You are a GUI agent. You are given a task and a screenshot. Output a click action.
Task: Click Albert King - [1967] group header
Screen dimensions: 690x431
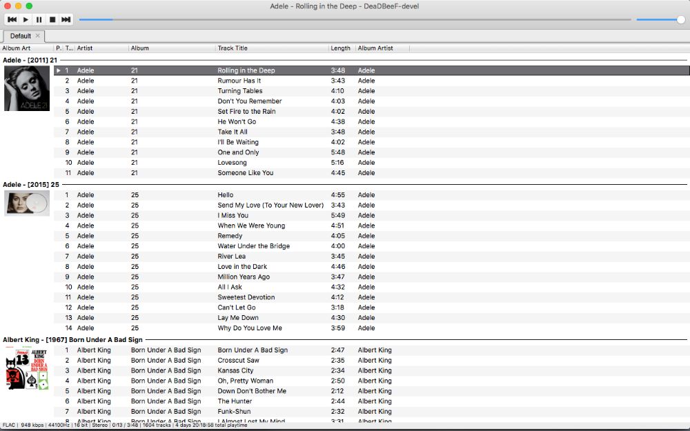[72, 340]
